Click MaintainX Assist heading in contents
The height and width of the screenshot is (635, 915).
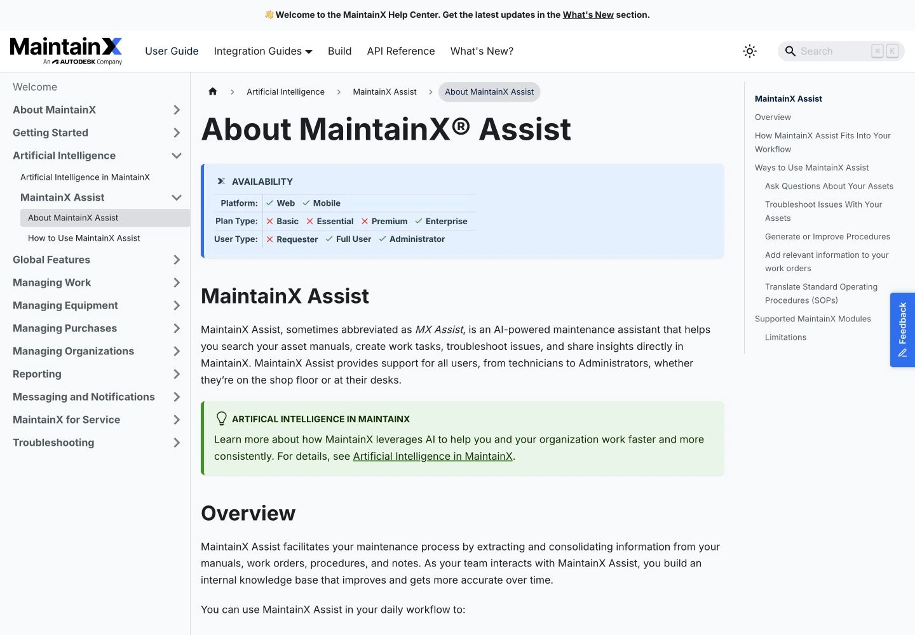click(x=789, y=98)
